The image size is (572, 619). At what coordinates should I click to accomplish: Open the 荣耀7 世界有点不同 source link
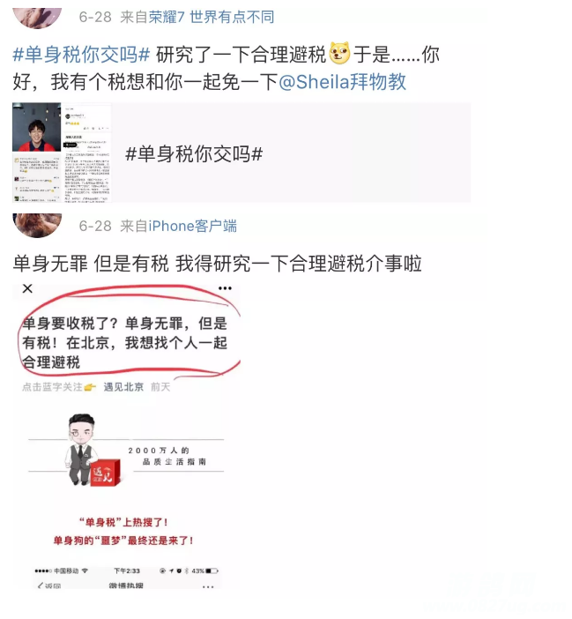(x=211, y=18)
